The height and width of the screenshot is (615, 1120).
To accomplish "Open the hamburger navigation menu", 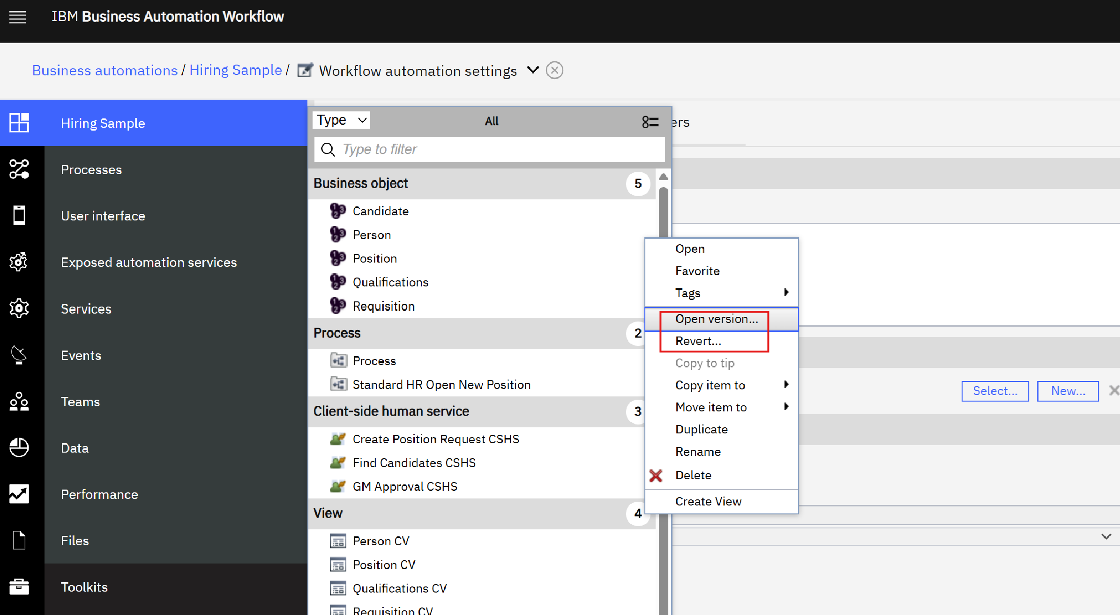I will 17,17.
